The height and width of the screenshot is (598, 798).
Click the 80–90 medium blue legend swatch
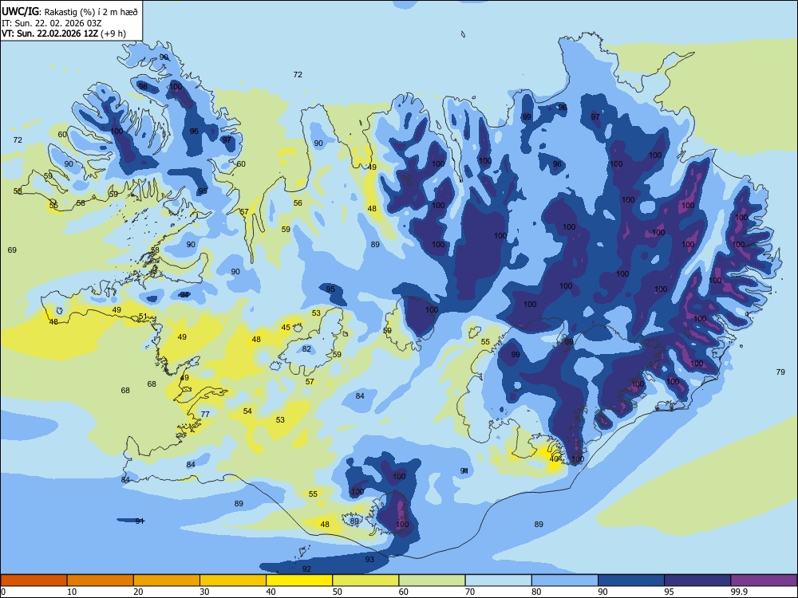(x=565, y=580)
